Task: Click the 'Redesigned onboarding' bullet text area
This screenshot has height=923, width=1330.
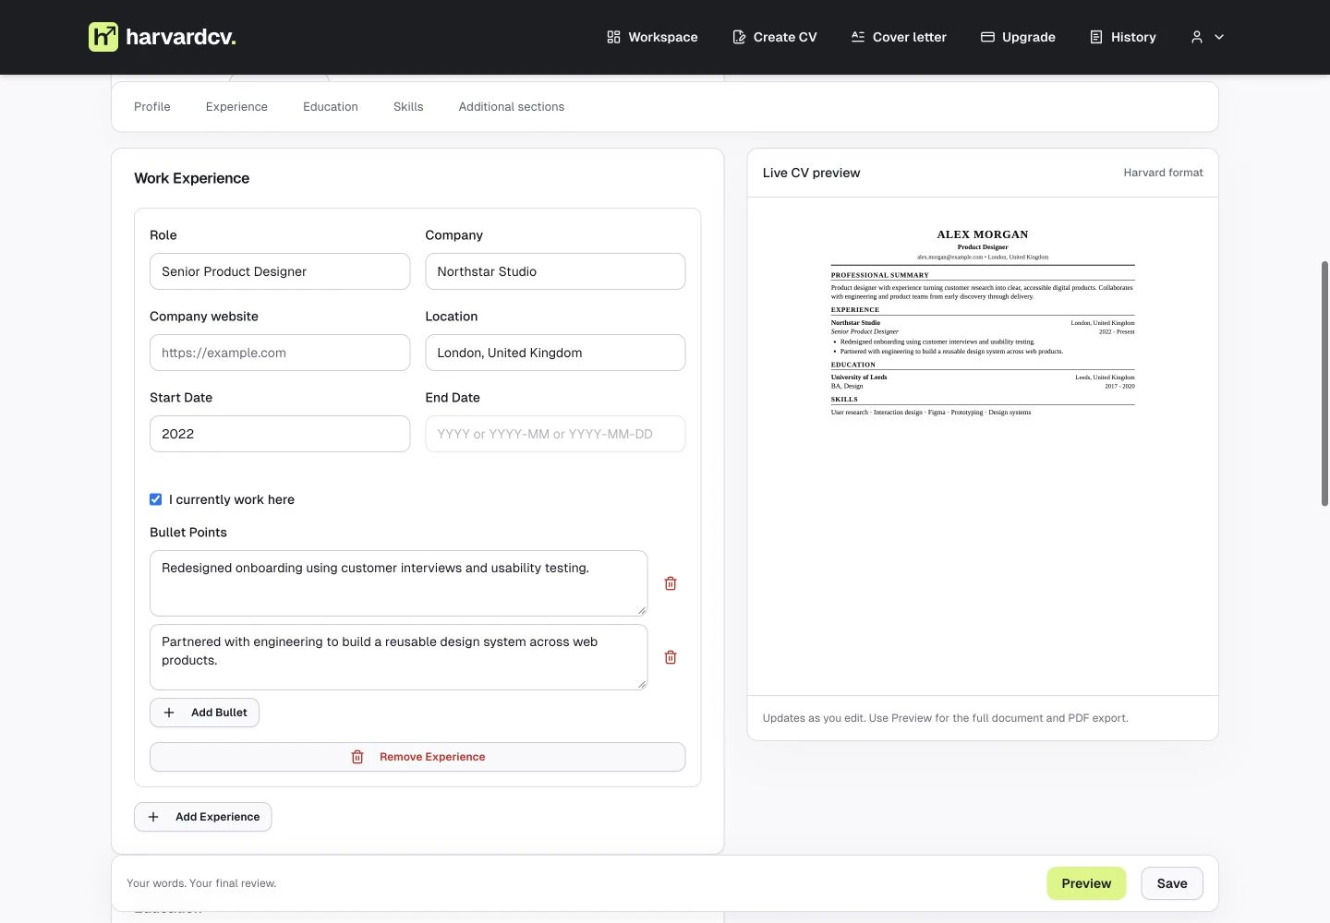Action: point(398,583)
